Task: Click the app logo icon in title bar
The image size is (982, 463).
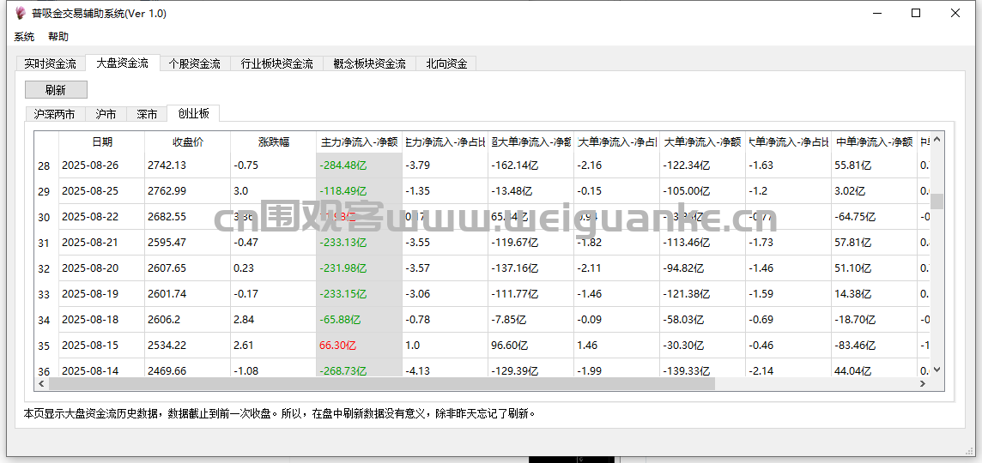Action: pyautogui.click(x=21, y=14)
